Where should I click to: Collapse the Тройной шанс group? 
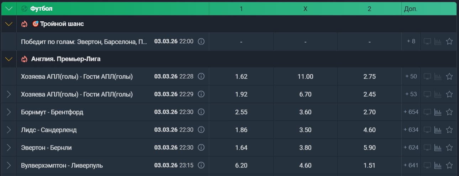9,24
